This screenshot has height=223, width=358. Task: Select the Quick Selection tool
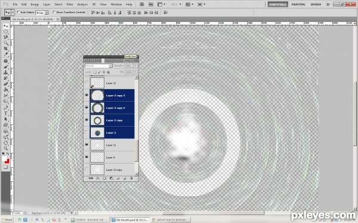coord(6,43)
